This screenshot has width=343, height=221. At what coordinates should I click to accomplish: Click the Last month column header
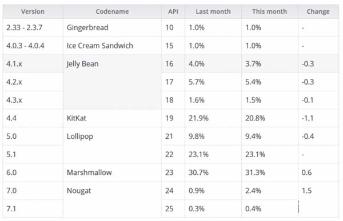click(x=213, y=11)
